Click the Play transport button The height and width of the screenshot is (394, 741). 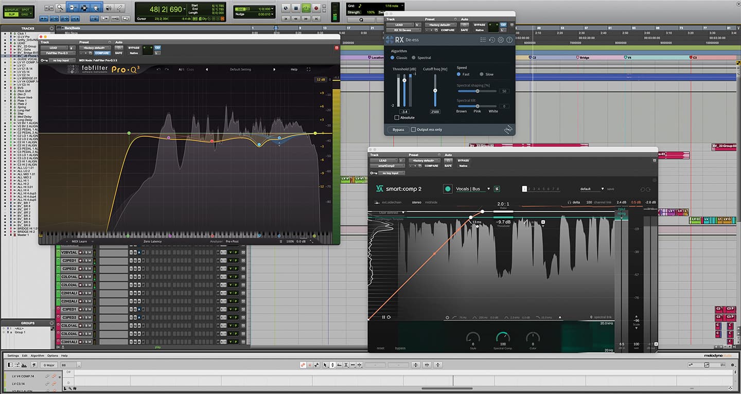coord(306,8)
